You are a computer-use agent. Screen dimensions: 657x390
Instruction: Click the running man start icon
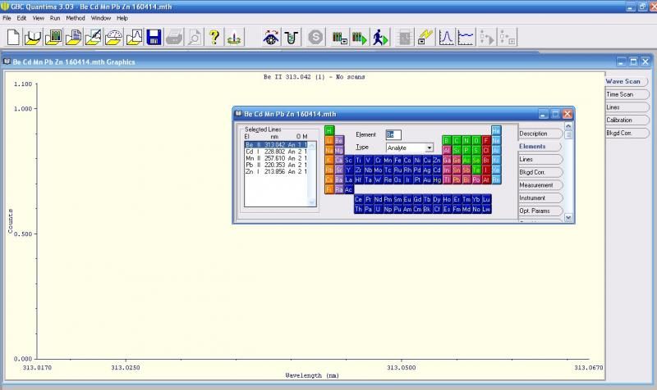pyautogui.click(x=380, y=37)
